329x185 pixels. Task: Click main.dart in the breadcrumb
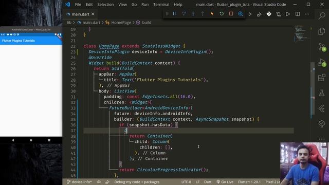92,23
